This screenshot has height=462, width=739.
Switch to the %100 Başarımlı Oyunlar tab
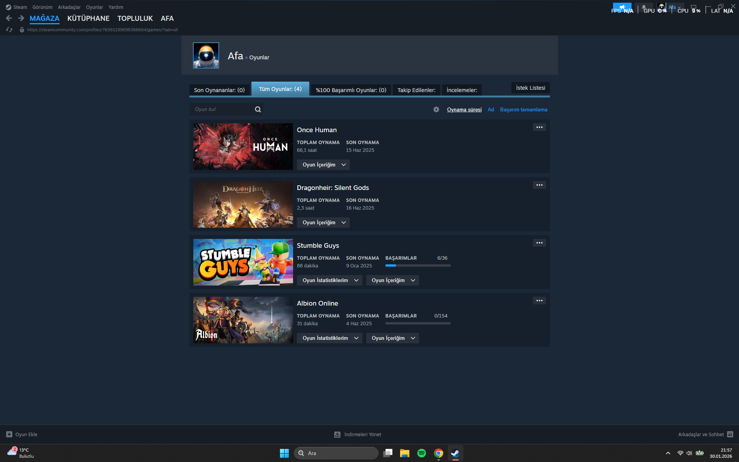click(351, 90)
